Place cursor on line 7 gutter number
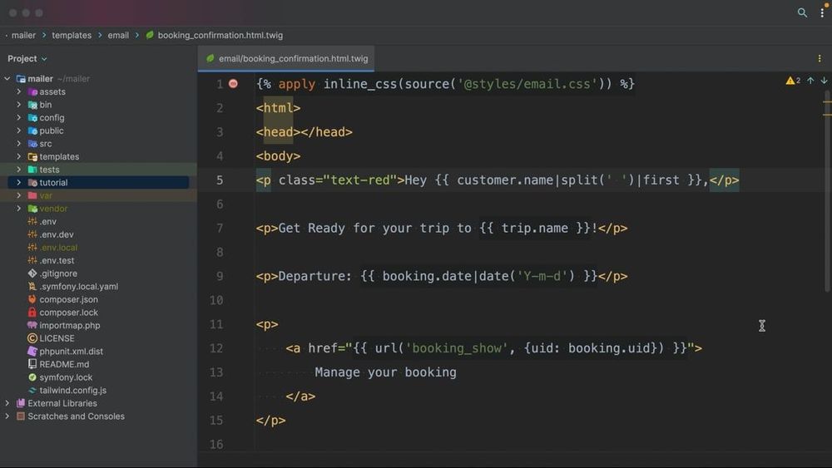This screenshot has width=832, height=468. pos(220,229)
